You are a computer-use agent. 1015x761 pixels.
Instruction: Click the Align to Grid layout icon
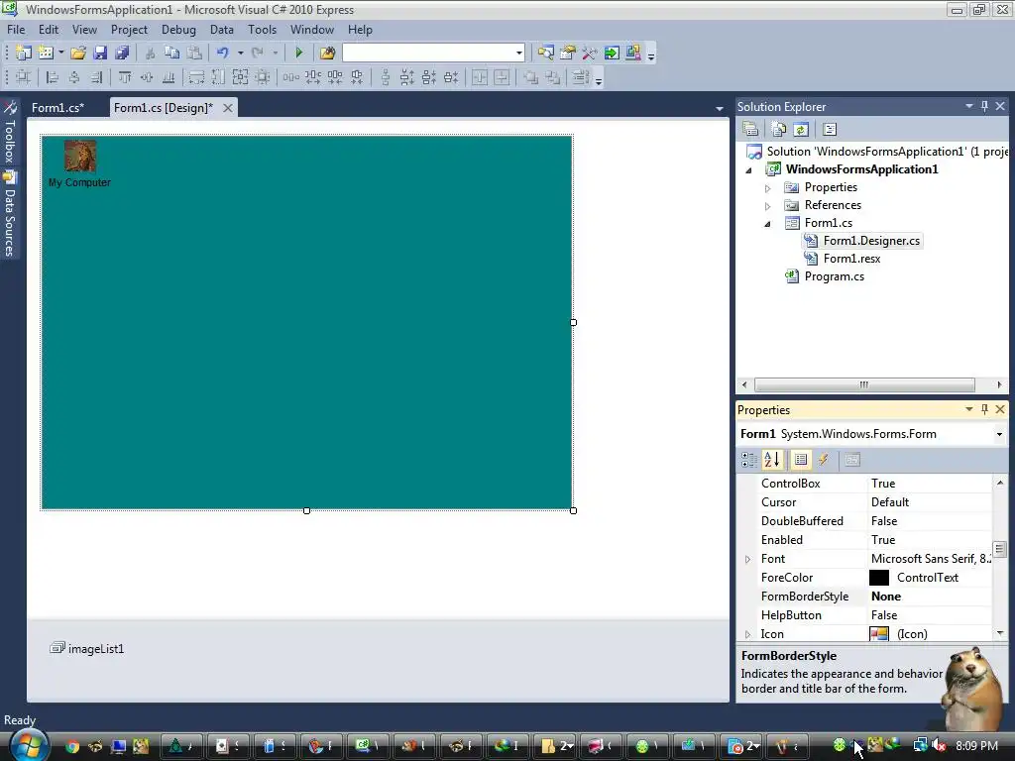pyautogui.click(x=23, y=77)
